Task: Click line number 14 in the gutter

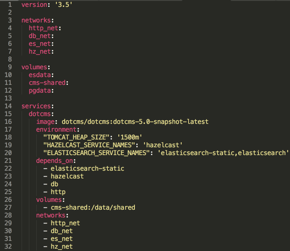Action: [8, 106]
